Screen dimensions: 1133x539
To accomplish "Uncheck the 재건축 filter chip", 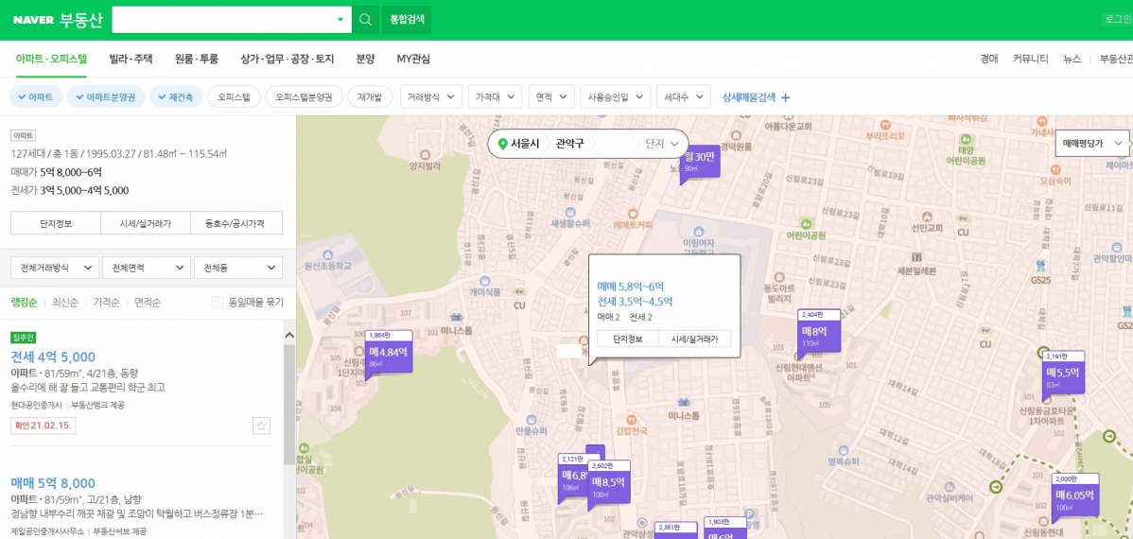I will coord(176,96).
